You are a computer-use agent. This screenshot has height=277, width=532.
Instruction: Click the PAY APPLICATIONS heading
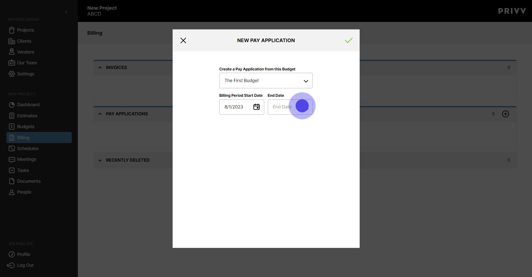coord(127,114)
